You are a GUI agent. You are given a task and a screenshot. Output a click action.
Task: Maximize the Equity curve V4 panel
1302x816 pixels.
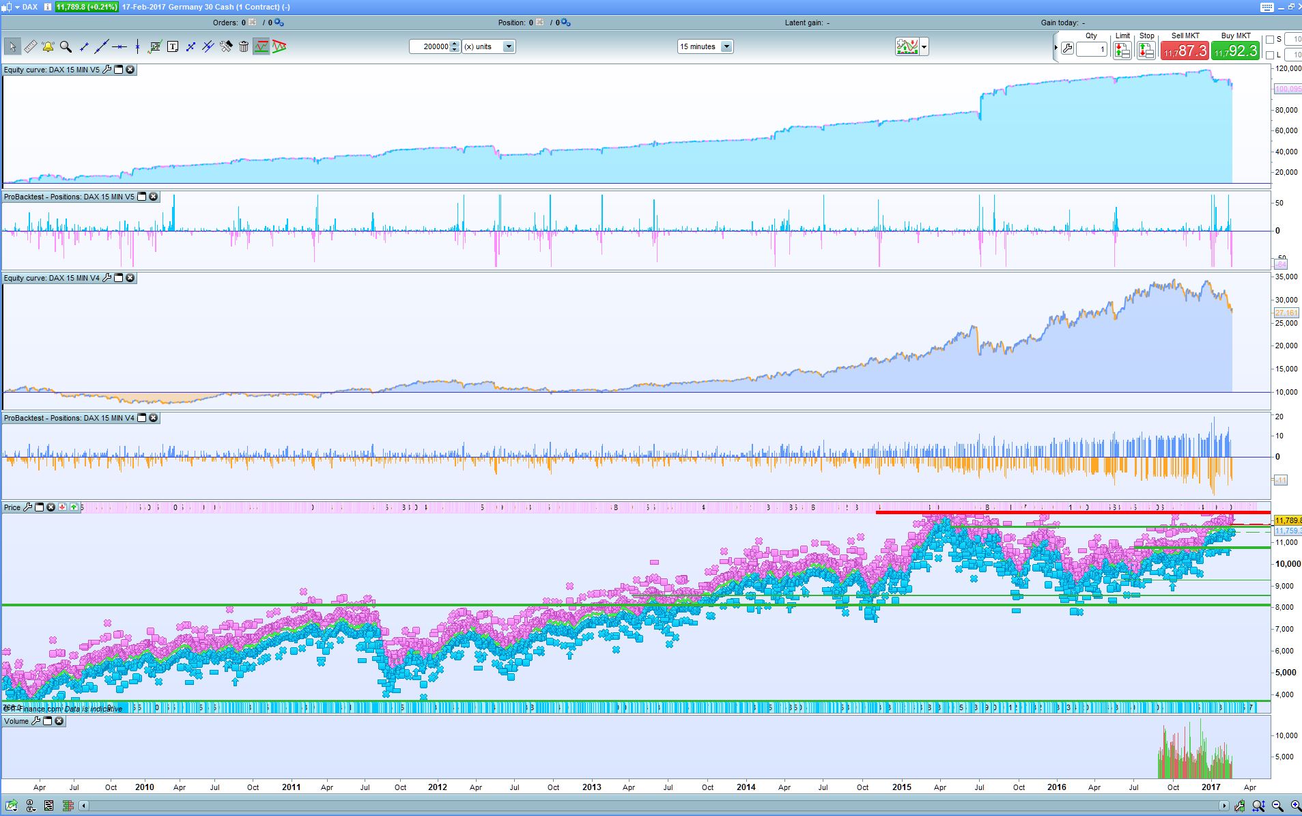pos(118,278)
